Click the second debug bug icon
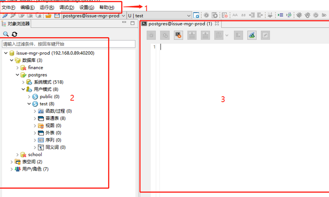This screenshot has width=329, height=197. [308, 15]
